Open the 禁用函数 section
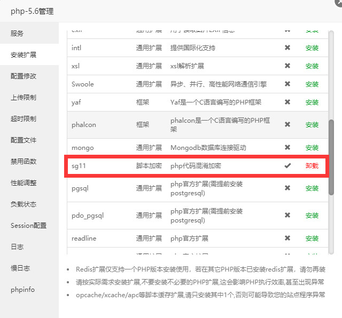This screenshot has width=342, height=318. point(24,162)
